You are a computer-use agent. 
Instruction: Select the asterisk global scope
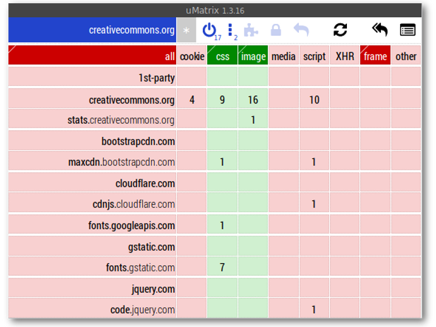coord(186,30)
